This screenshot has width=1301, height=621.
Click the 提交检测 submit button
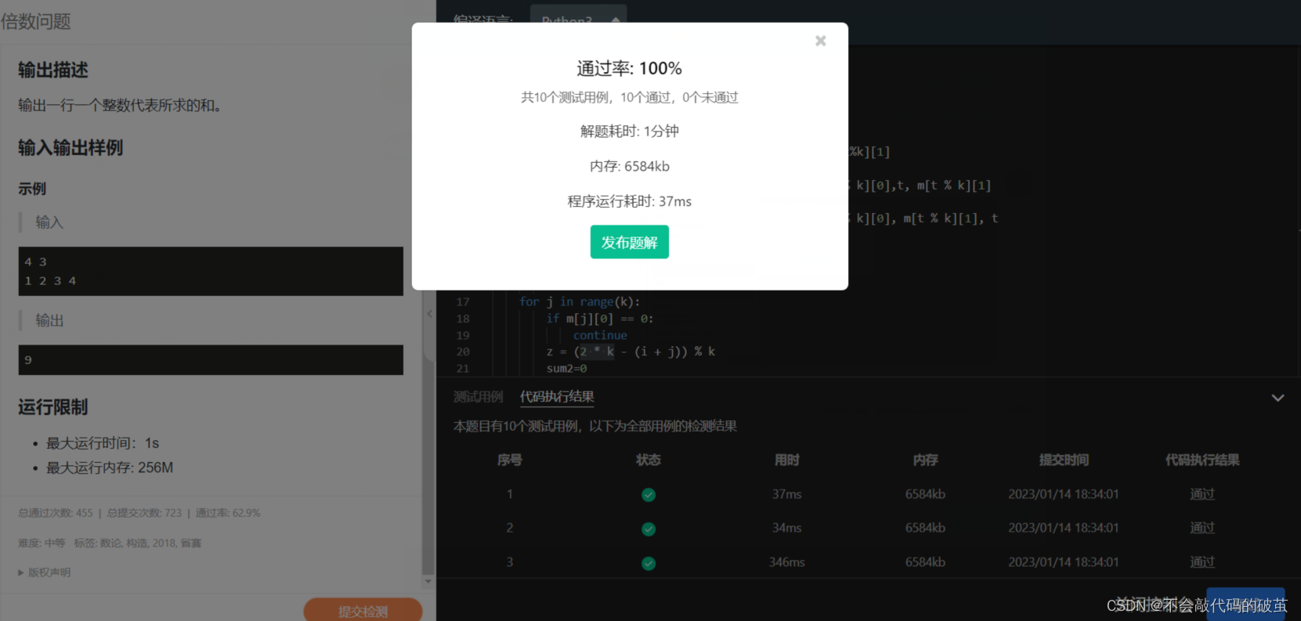(363, 610)
